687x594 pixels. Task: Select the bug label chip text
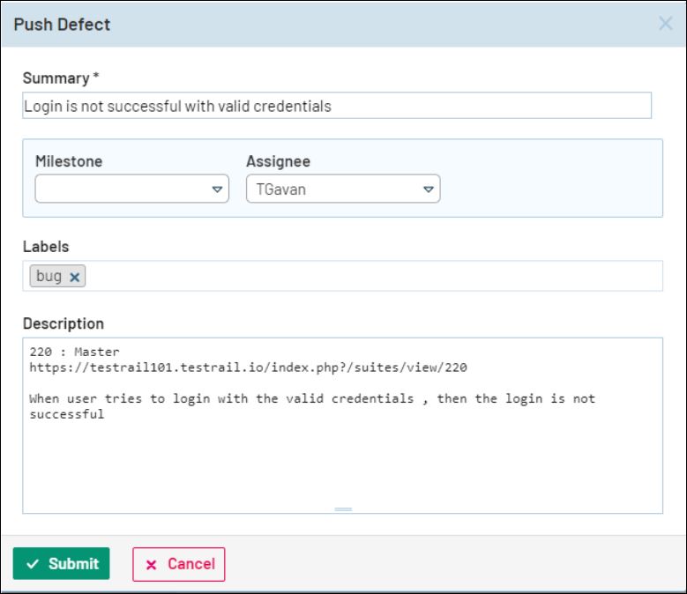pyautogui.click(x=49, y=276)
